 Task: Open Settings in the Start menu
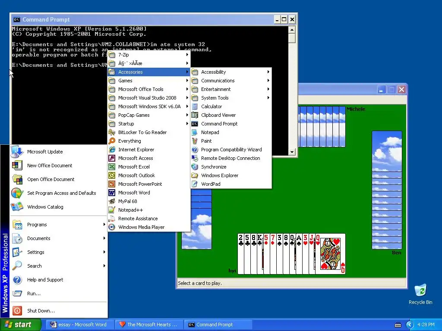59,252
